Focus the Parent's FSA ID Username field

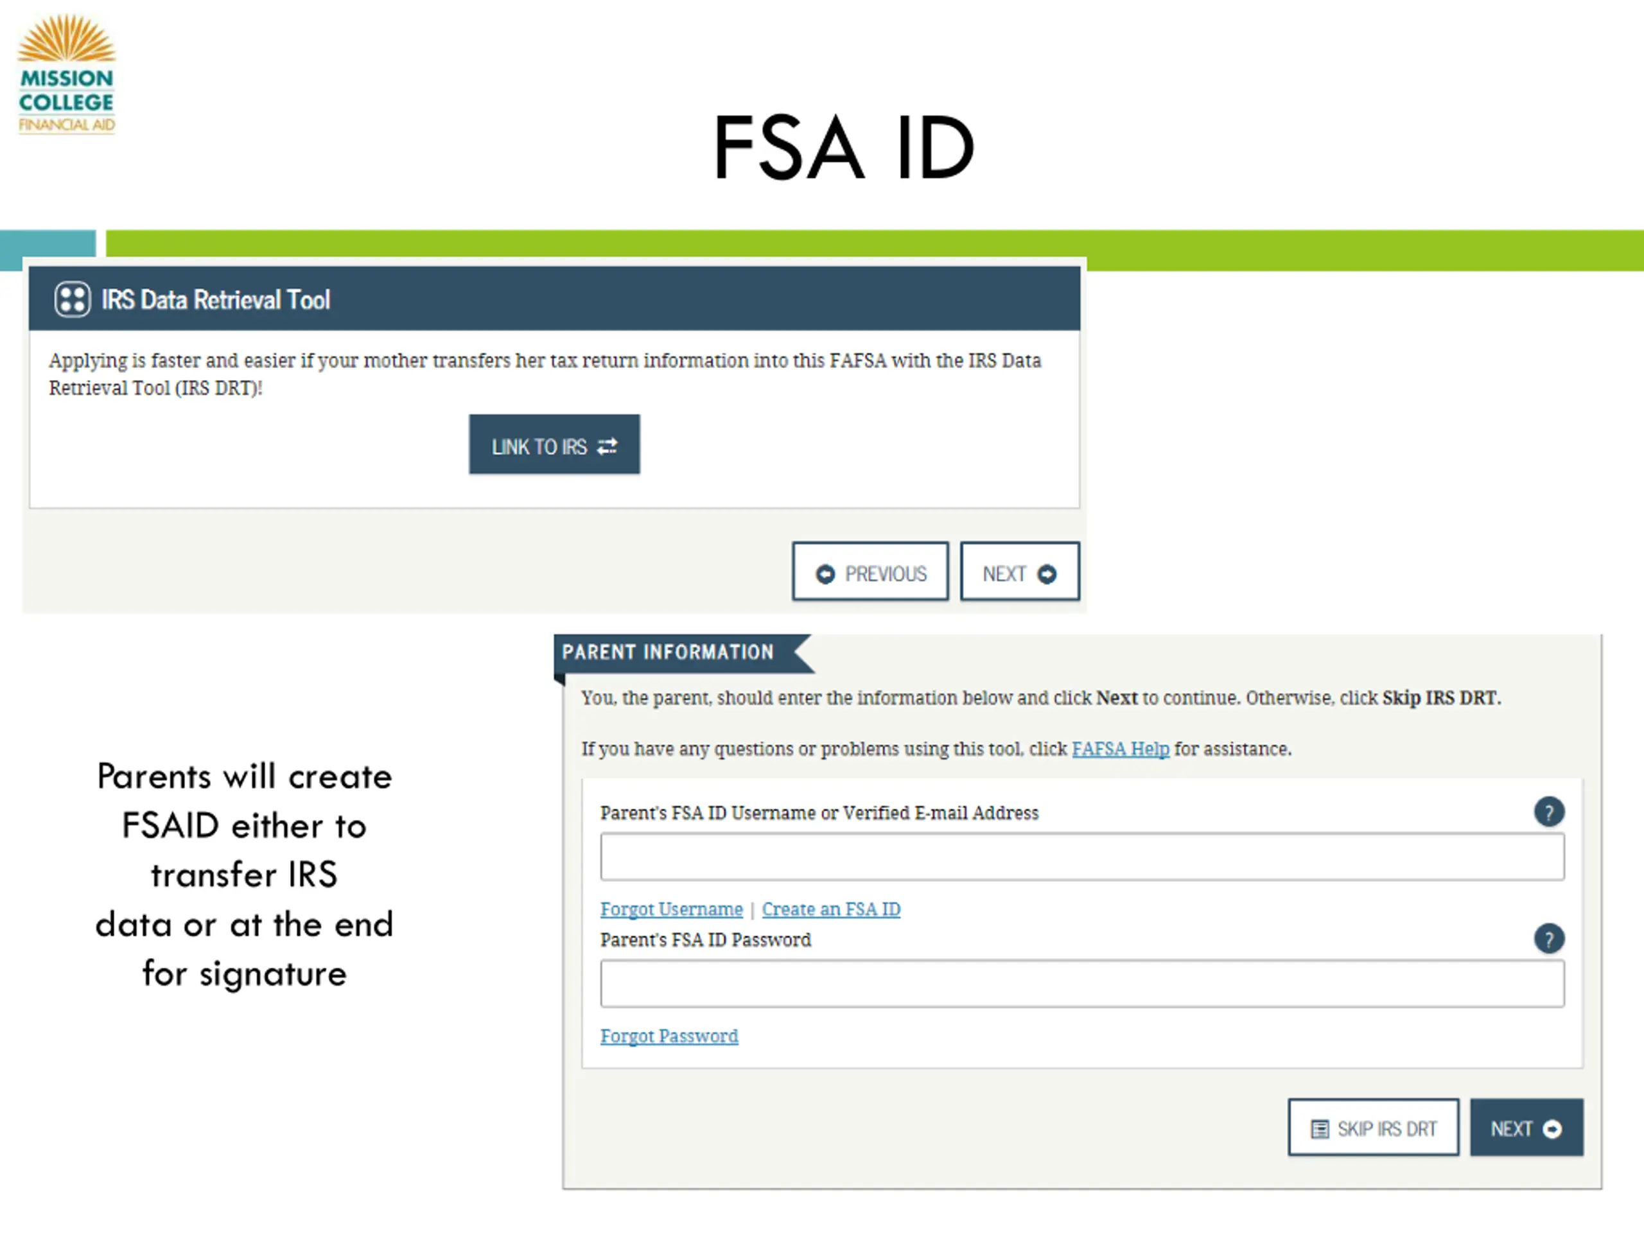point(1081,857)
